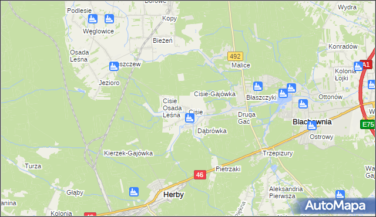Click the Ottonów place name
The width and height of the screenshot is (376, 217).
click(x=330, y=97)
